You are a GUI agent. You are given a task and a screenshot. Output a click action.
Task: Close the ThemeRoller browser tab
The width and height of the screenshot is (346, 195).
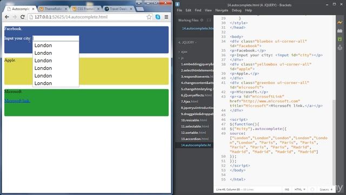click(66, 9)
